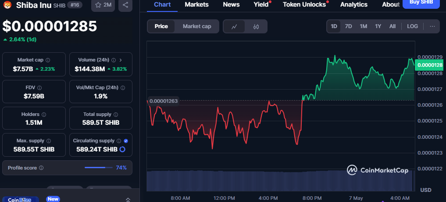Set chart range to All
The width and height of the screenshot is (446, 202).
(392, 26)
